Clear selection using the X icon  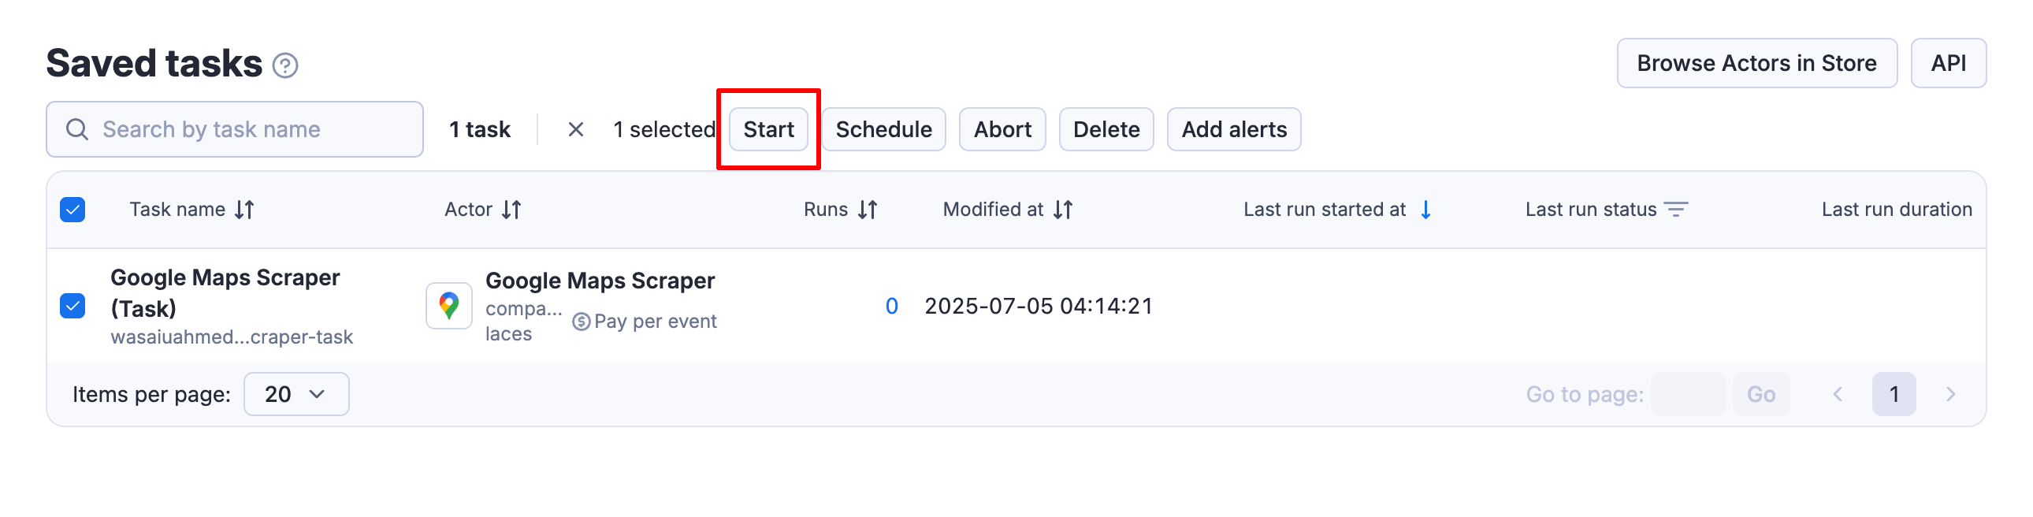(577, 128)
